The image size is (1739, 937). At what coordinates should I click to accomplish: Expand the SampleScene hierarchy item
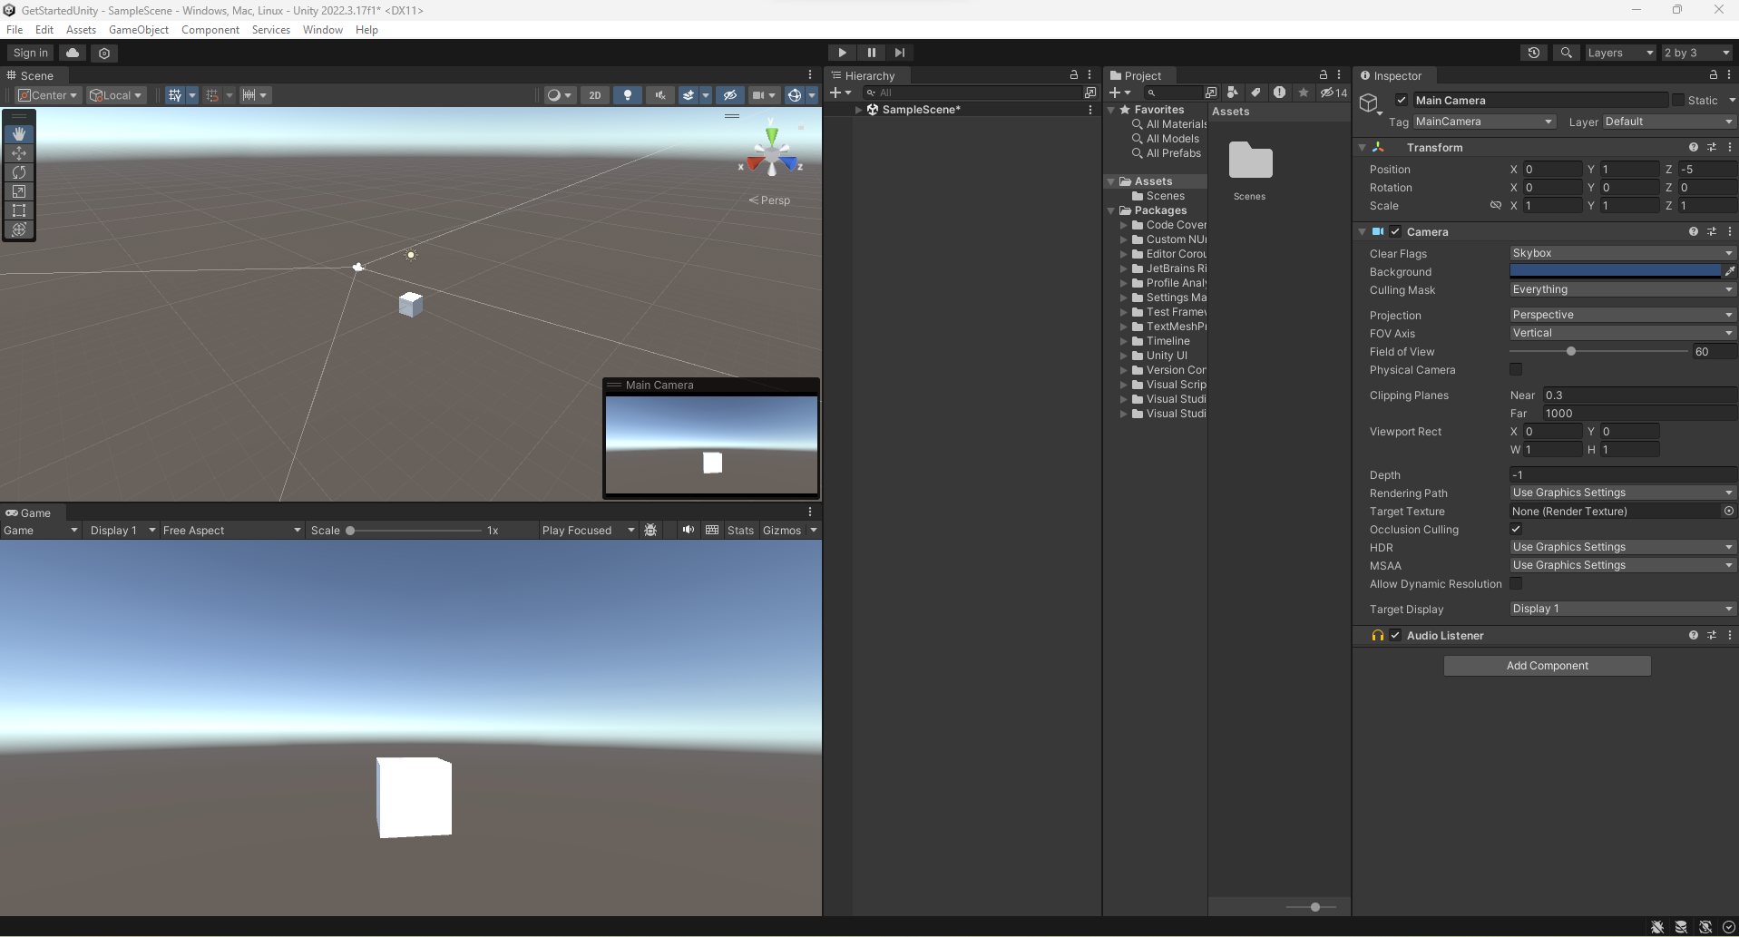pos(858,110)
